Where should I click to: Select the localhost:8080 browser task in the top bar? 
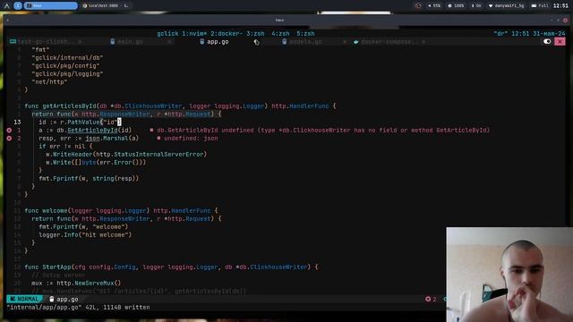point(106,5)
